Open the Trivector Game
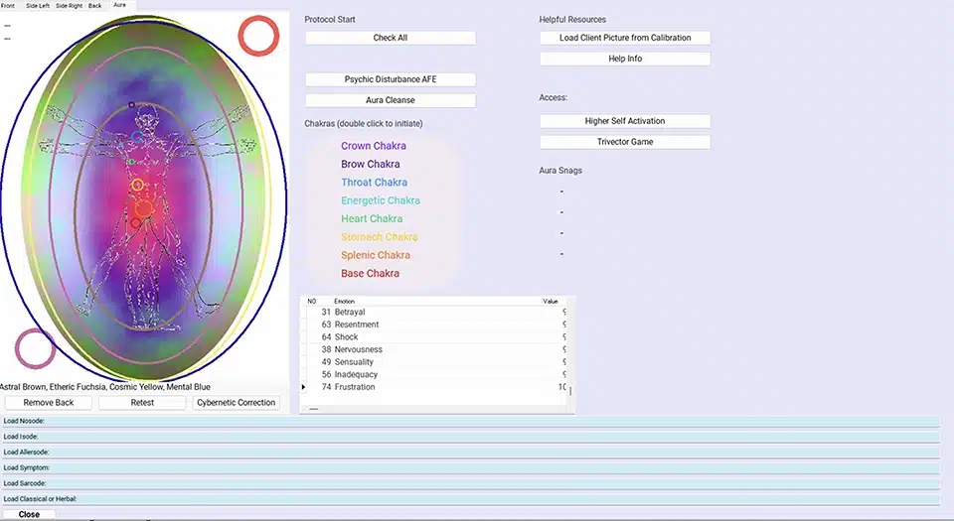954x521 pixels. coord(625,142)
